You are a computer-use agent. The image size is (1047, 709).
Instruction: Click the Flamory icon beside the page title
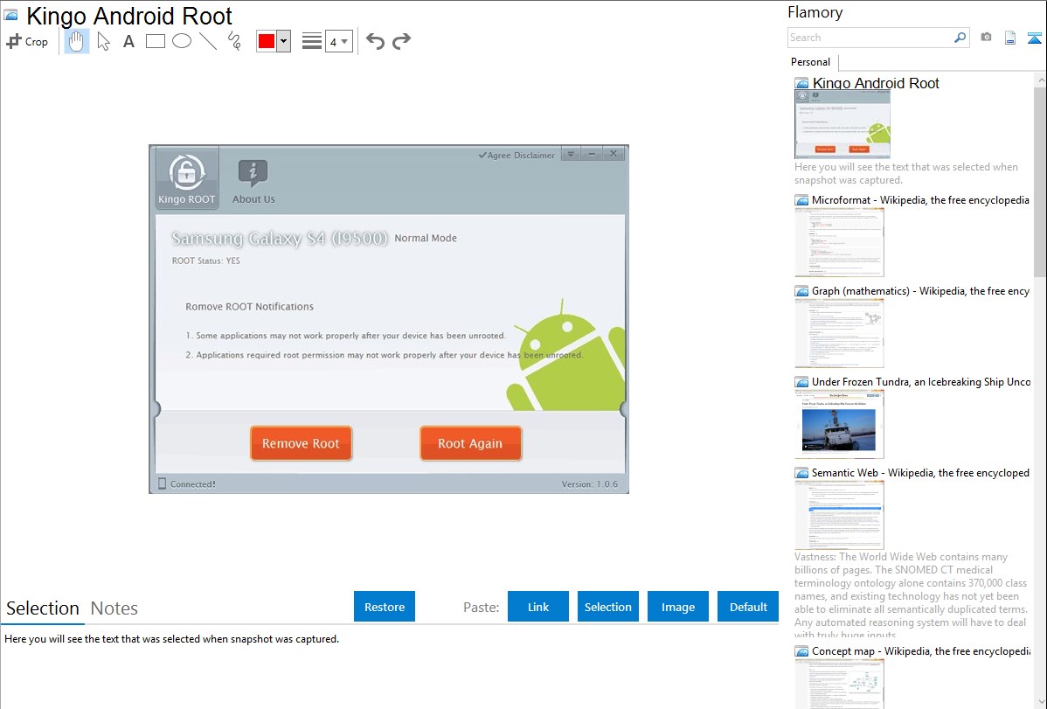10,15
